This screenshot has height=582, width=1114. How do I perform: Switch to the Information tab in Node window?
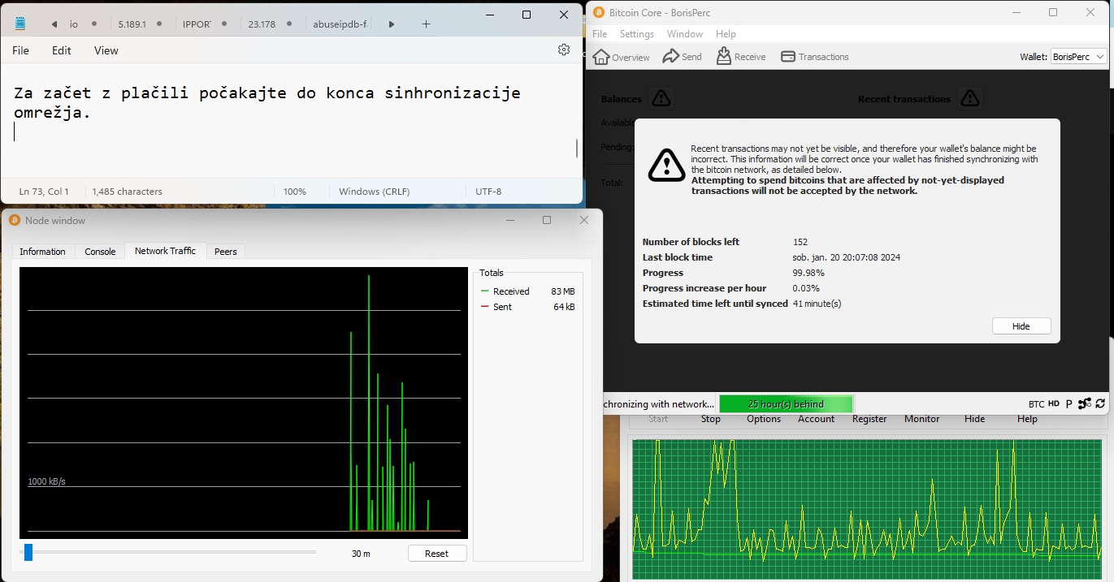tap(42, 252)
